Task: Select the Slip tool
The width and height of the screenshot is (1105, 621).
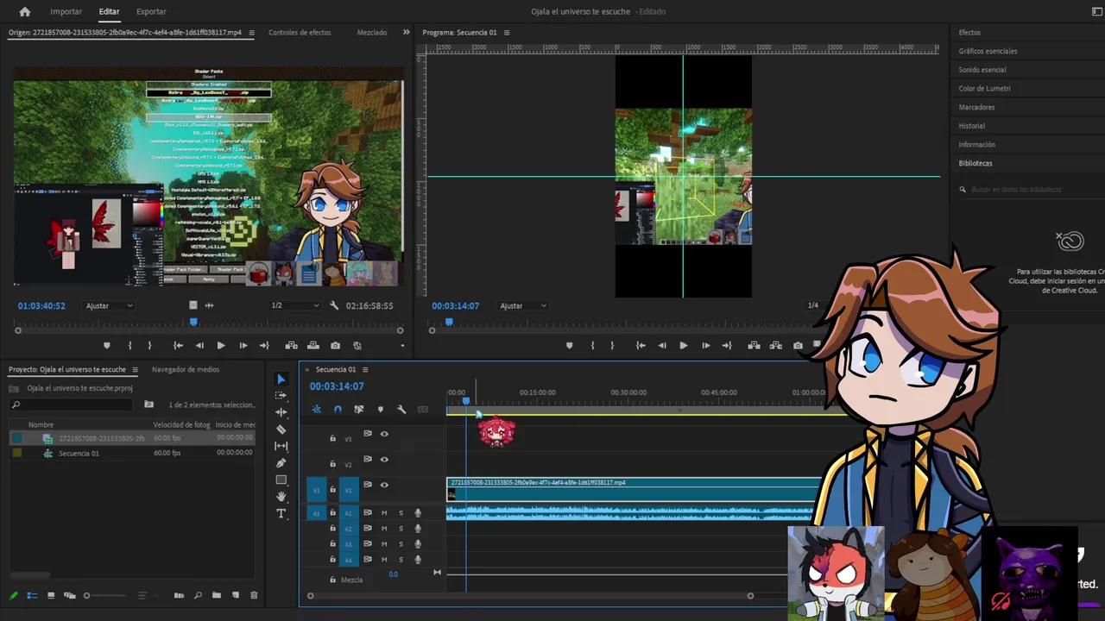Action: click(281, 446)
